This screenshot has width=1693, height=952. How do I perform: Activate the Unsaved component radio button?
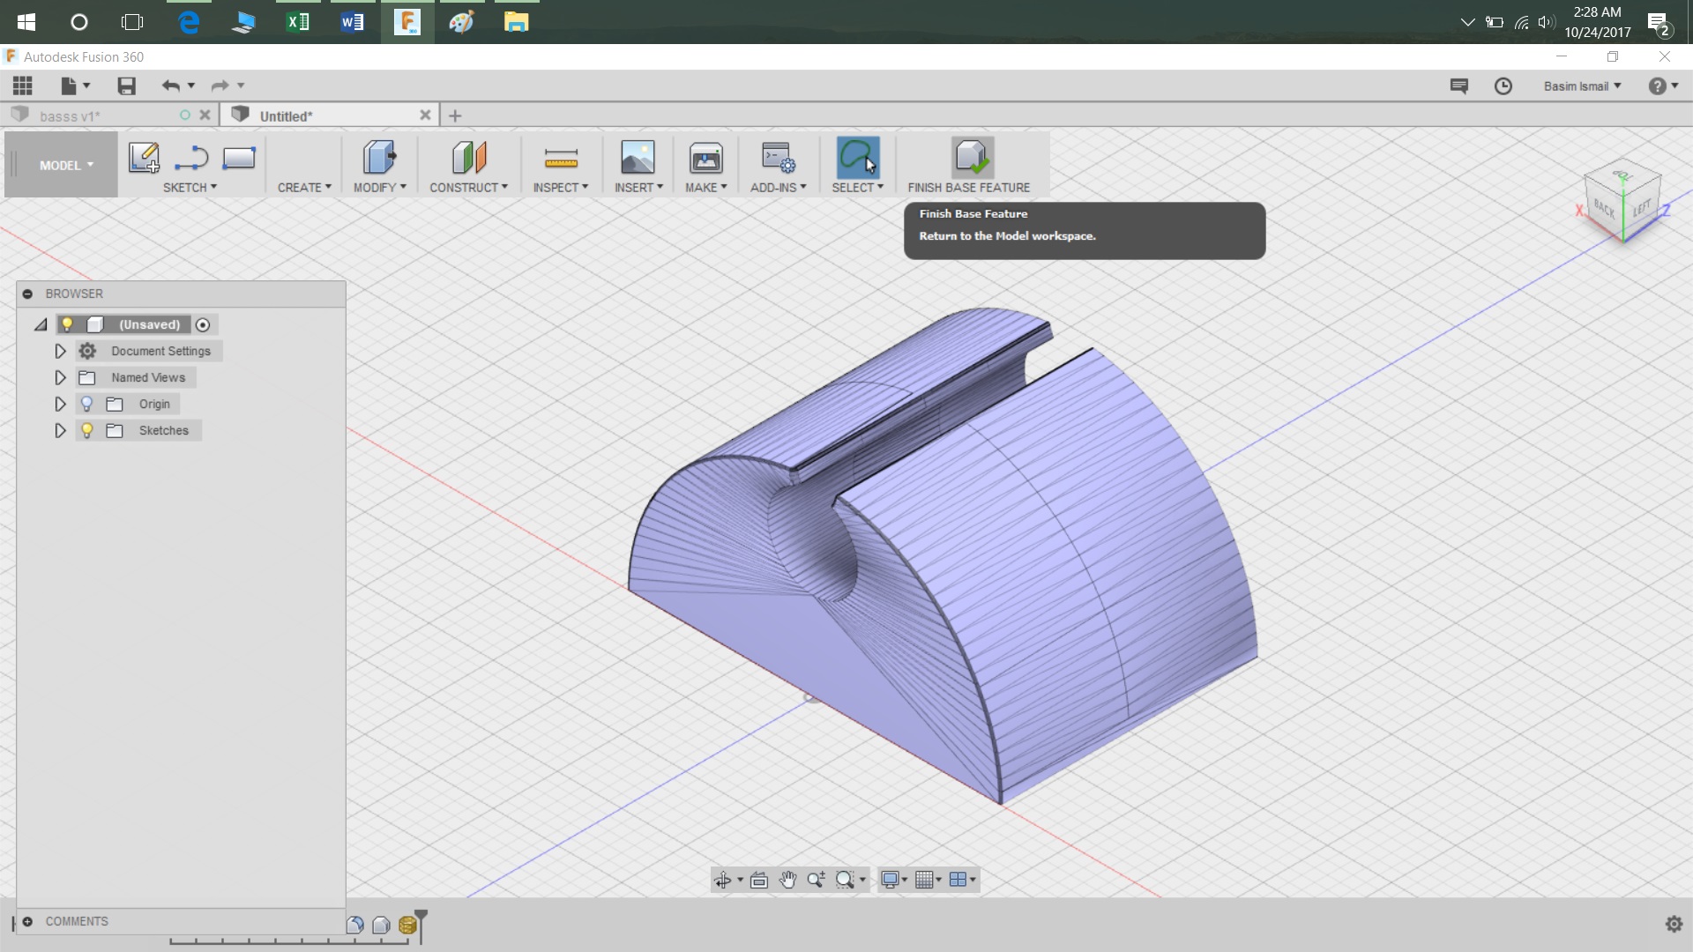203,325
